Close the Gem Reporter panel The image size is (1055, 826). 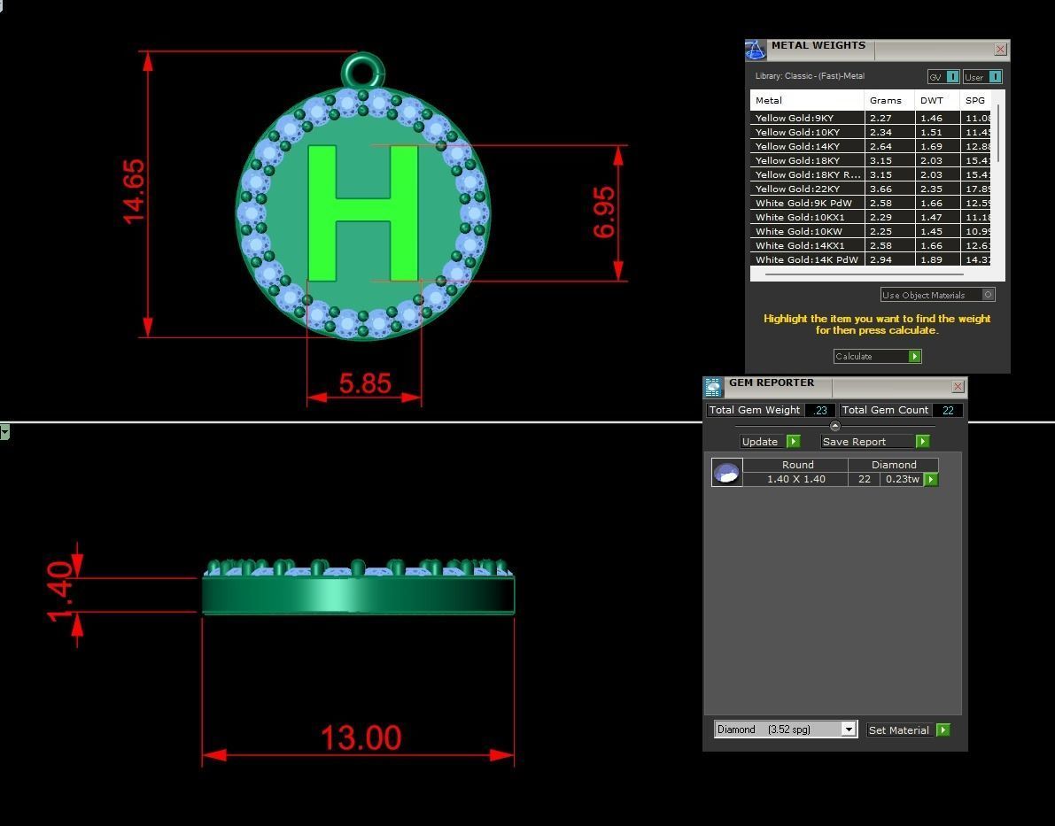(x=958, y=386)
